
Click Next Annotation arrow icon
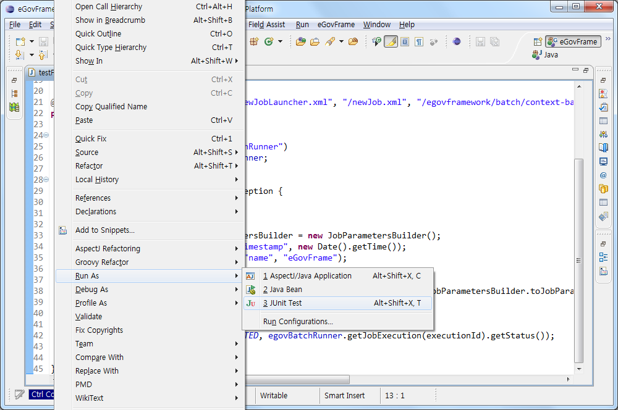[x=19, y=56]
